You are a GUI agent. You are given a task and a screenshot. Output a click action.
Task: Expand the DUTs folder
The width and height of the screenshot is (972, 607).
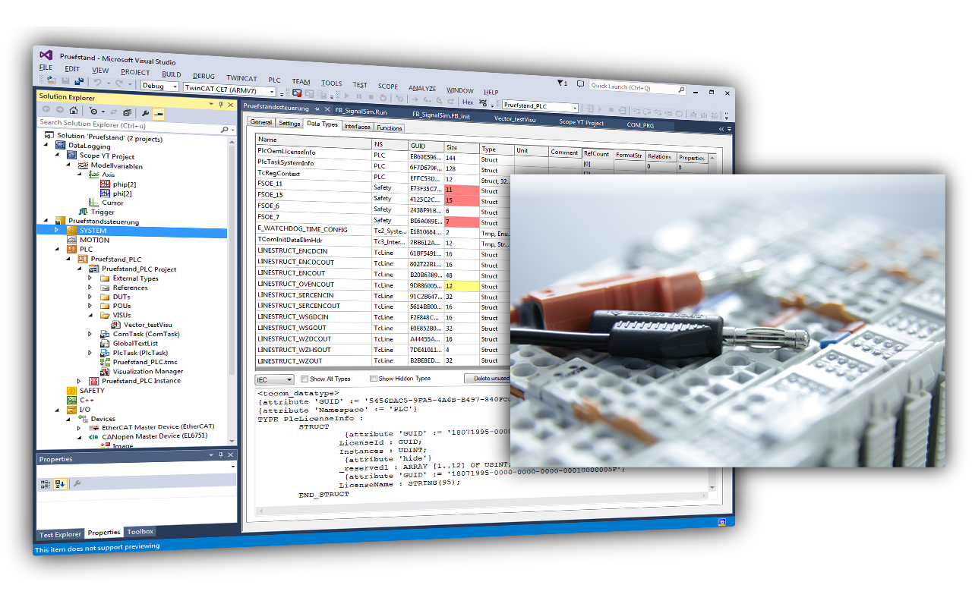90,297
